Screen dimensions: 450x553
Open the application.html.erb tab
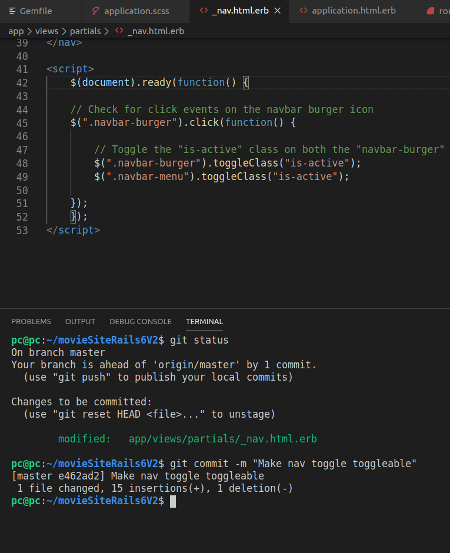354,11
